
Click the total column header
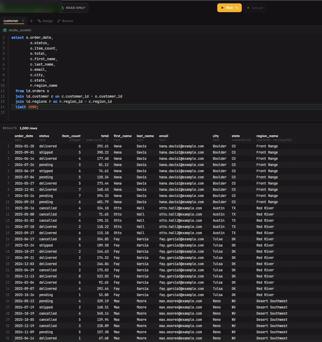point(105,136)
